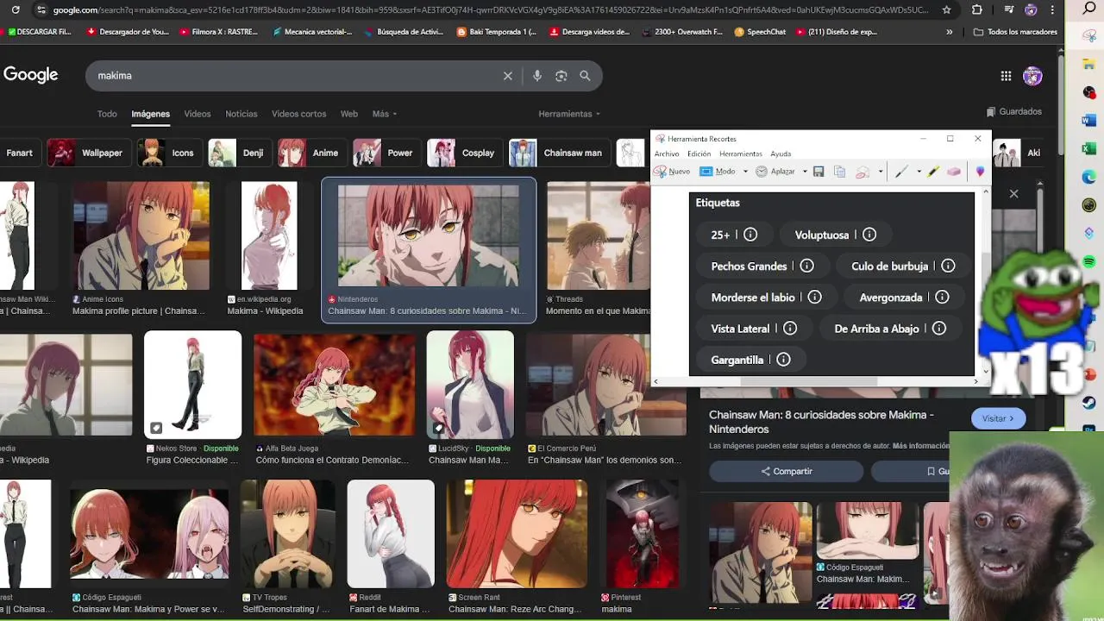Select the yellow highlighter tool
The width and height of the screenshot is (1104, 621).
[x=933, y=172]
